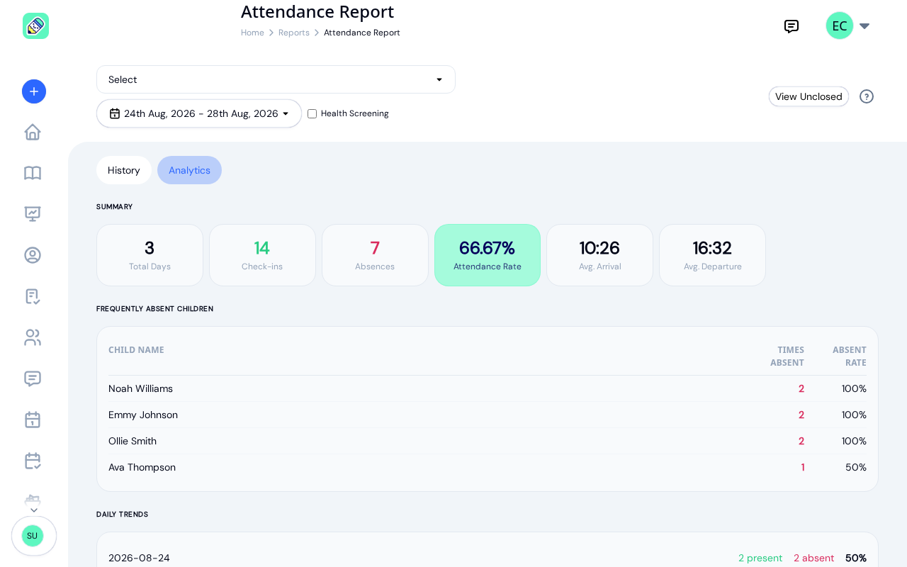
Task: Open the calendar day sidebar icon
Action: 33,420
